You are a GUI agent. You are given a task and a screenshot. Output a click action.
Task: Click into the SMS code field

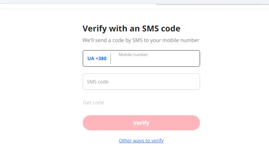tap(141, 82)
